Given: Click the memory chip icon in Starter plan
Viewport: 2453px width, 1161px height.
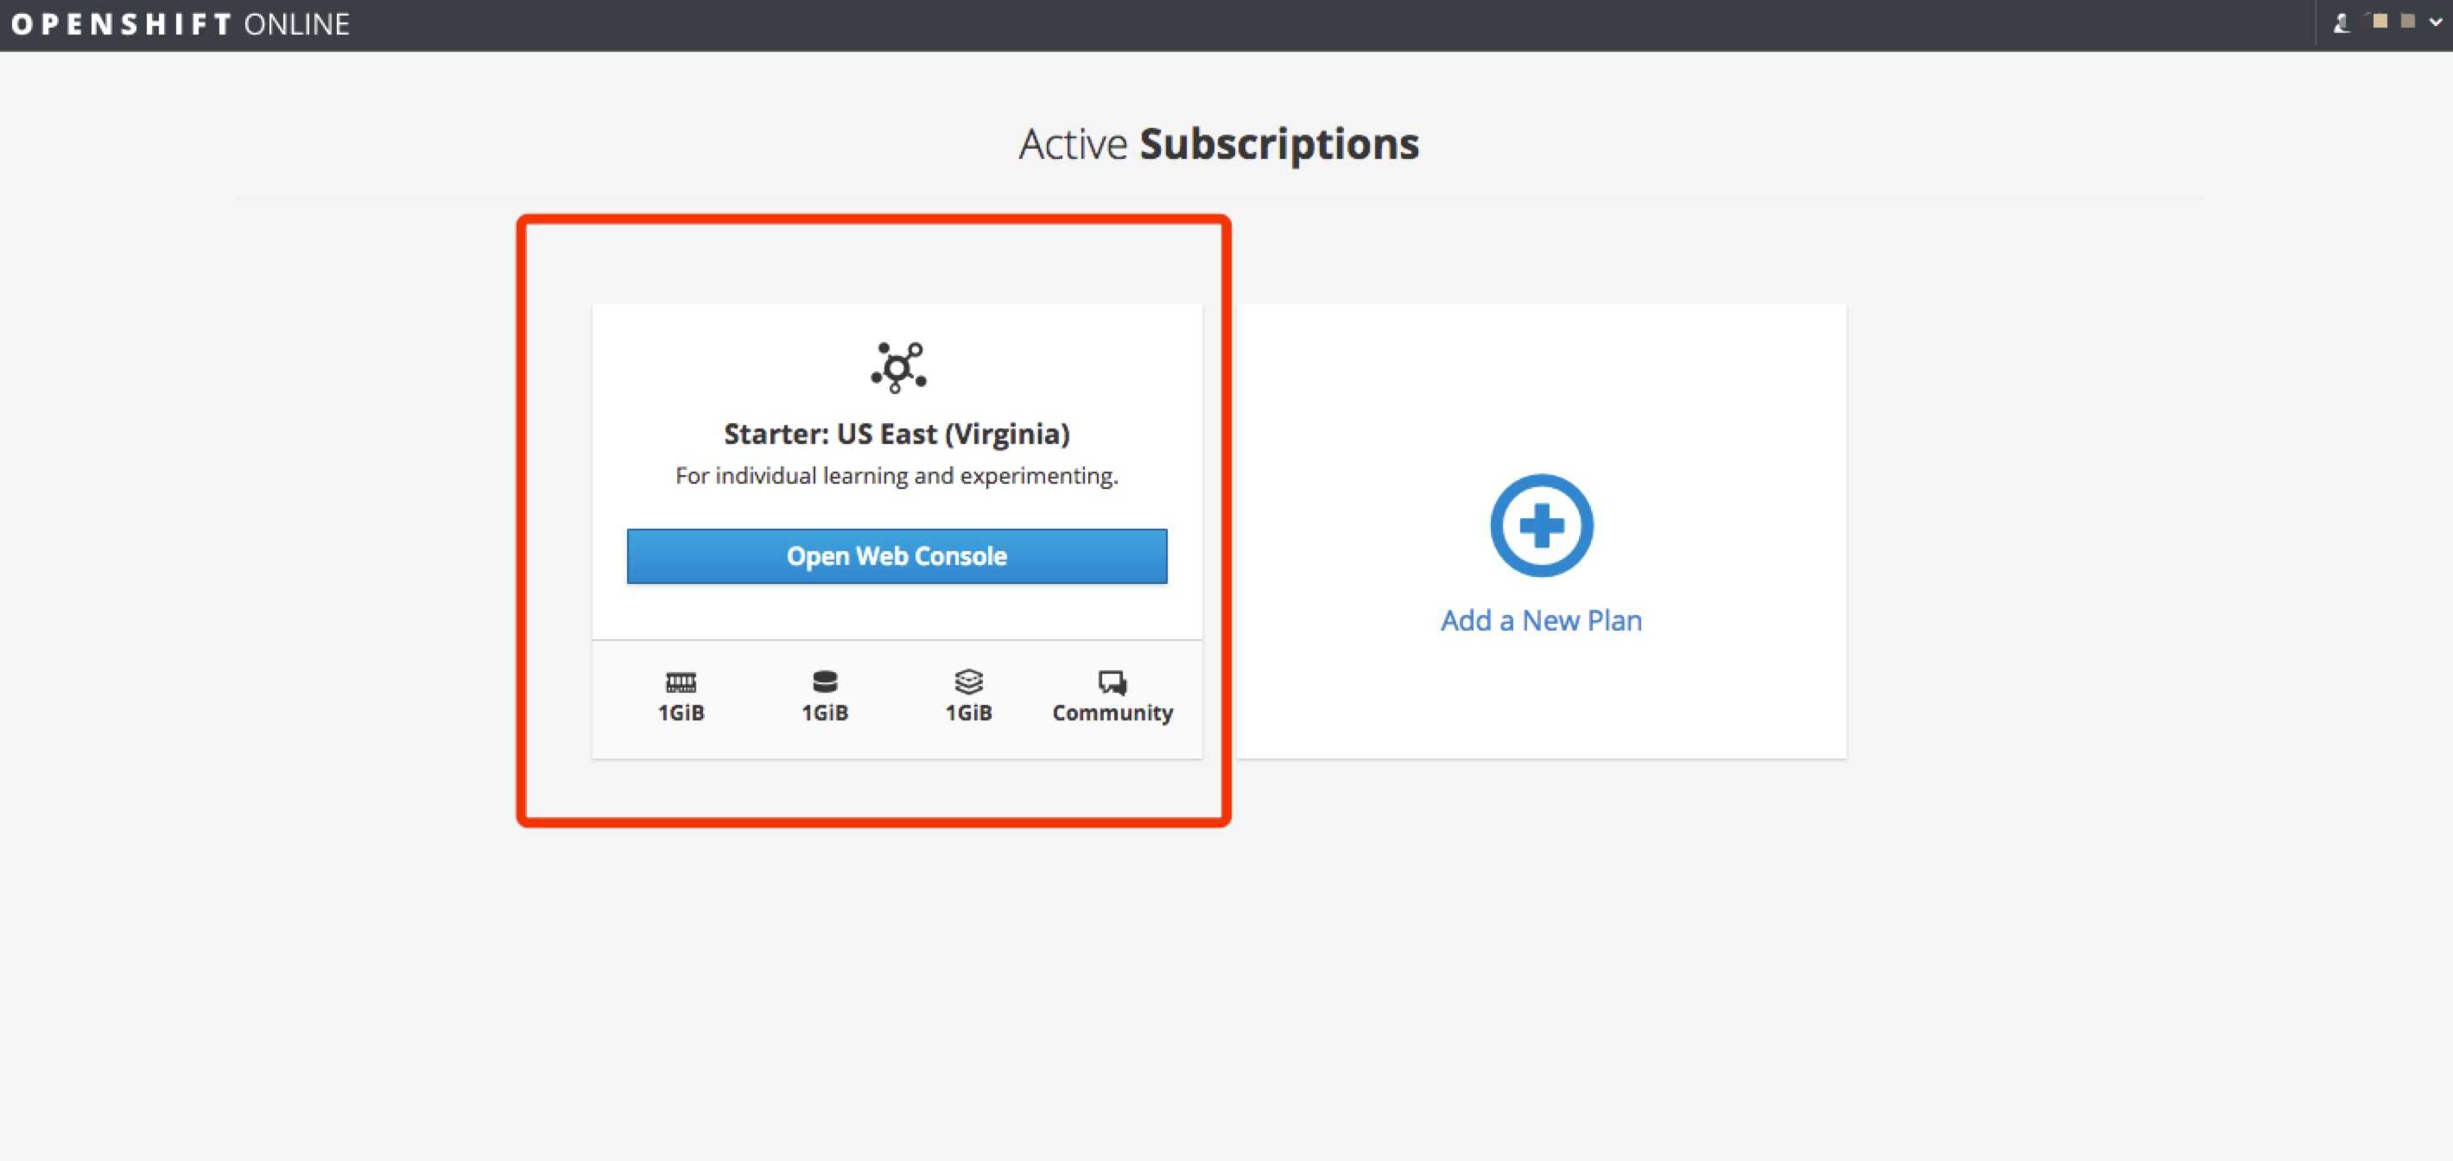Looking at the screenshot, I should coord(681,682).
